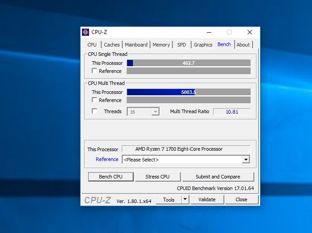This screenshot has height=233, width=312.
Task: Click the Reference dropdown arrow button
Action: coord(246,160)
